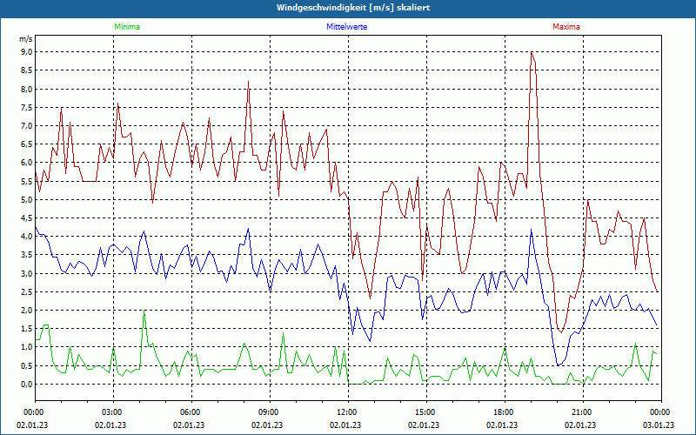The width and height of the screenshot is (696, 435).
Task: Select the 3,5 y-axis value
Action: [27, 255]
